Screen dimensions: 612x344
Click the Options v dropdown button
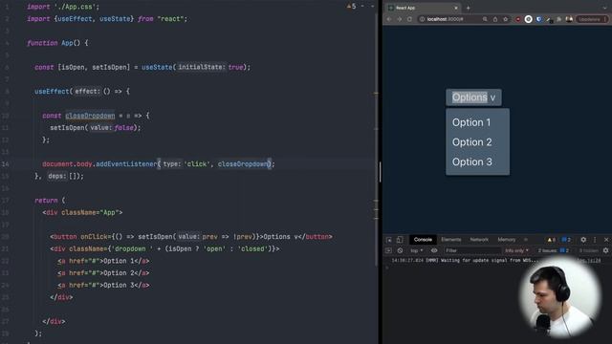(473, 97)
